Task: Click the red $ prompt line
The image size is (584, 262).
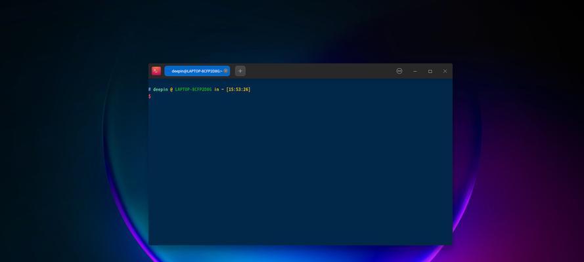Action: (x=150, y=96)
